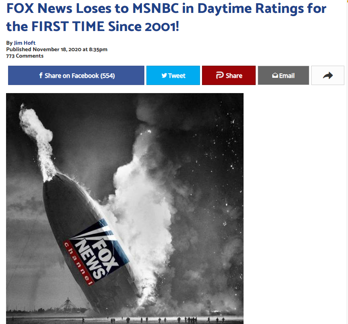This screenshot has width=348, height=324.
Task: Click the Twitter bird icon
Action: click(164, 76)
